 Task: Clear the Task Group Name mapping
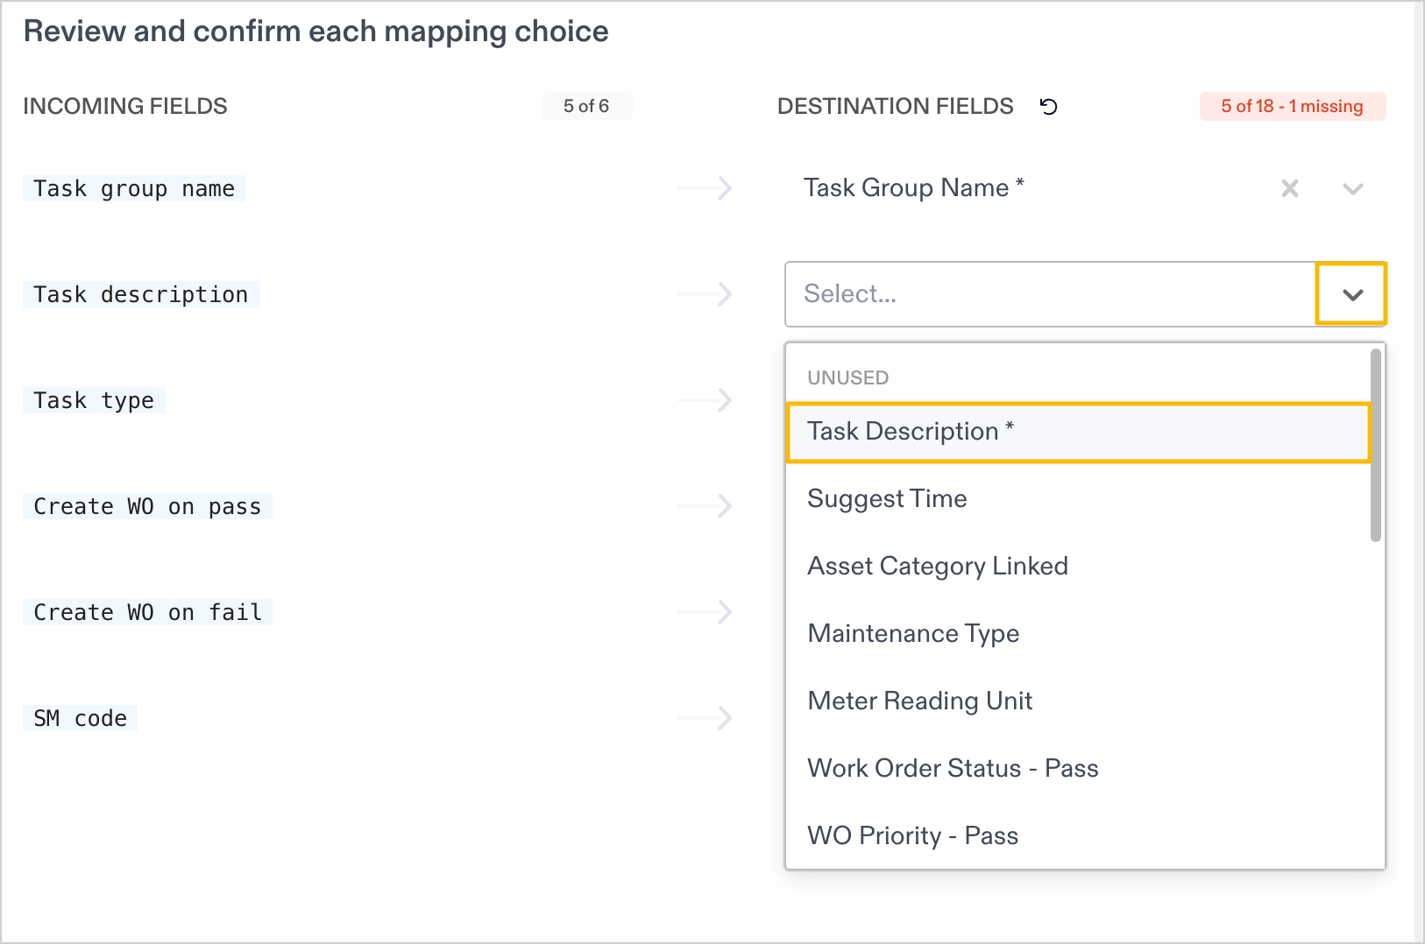(x=1290, y=188)
